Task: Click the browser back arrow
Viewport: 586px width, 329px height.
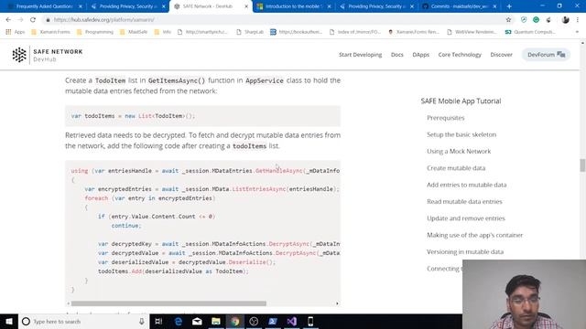Action: click(x=8, y=20)
